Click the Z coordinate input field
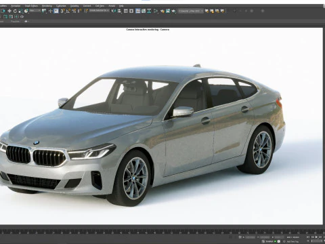Screen dimensions: 325x244 (x=280, y=237)
